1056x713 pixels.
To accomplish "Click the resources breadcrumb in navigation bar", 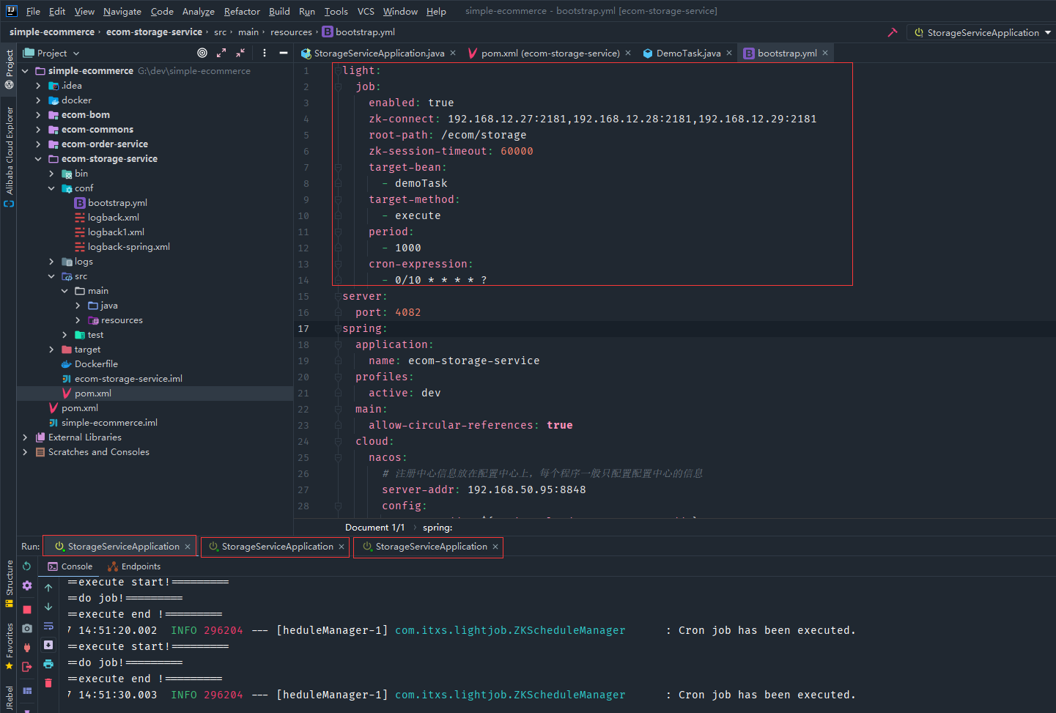I will [291, 32].
